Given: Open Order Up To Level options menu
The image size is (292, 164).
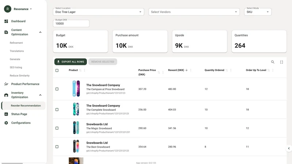Looking at the screenshot, I should coord(273,70).
